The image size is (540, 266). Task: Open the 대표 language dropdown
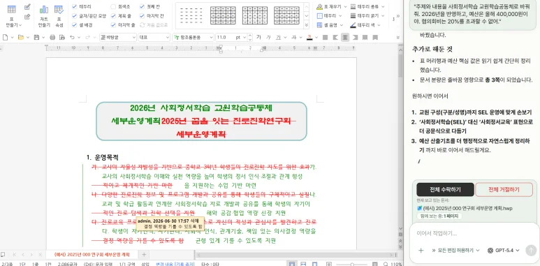click(x=154, y=37)
